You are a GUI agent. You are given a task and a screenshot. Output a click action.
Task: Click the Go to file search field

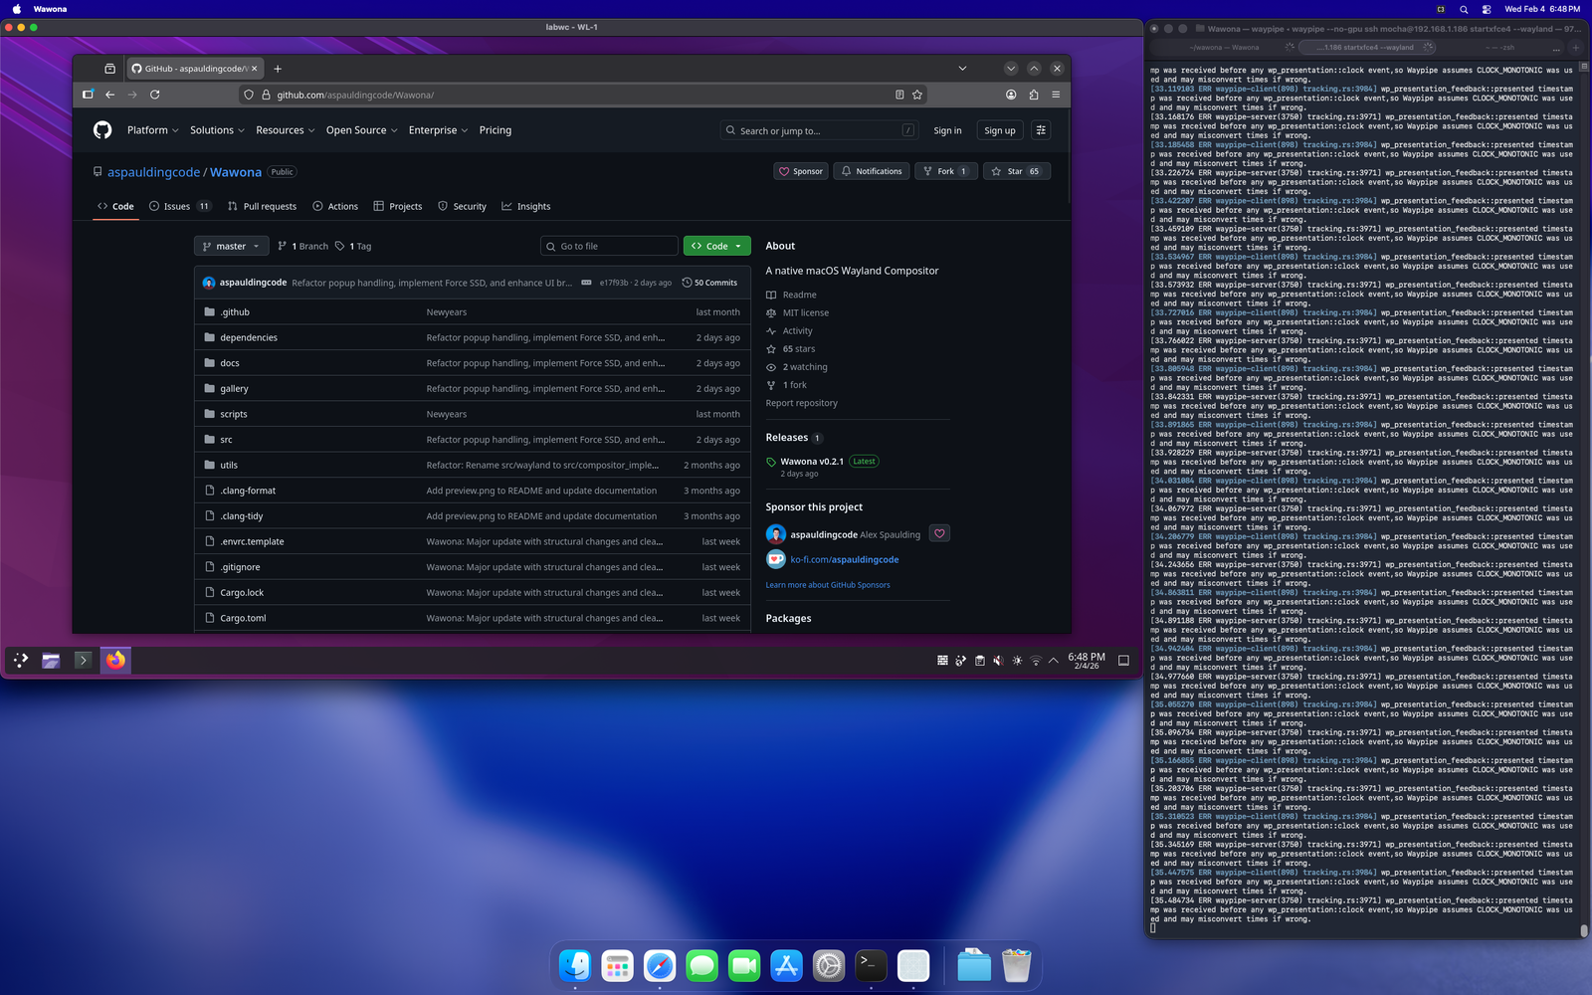[609, 246]
